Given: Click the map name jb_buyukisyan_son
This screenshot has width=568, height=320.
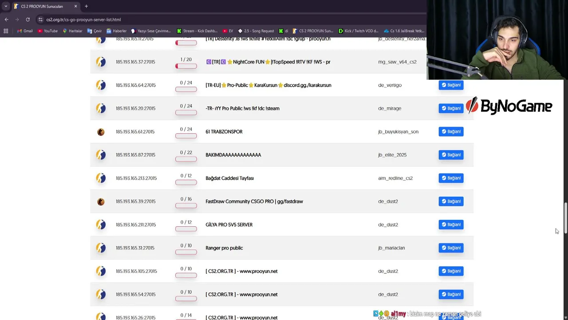Looking at the screenshot, I should 398,132.
